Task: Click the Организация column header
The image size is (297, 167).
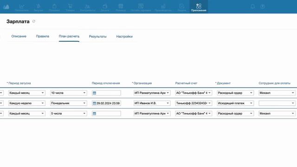Action: tap(142, 83)
